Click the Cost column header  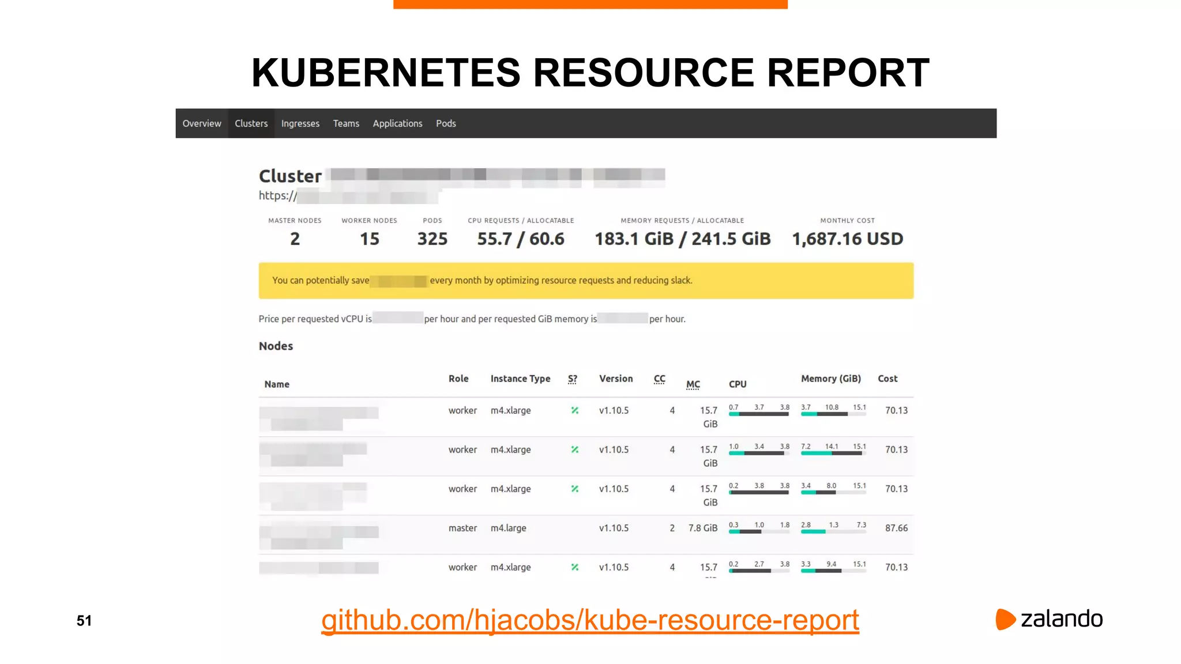pyautogui.click(x=887, y=379)
